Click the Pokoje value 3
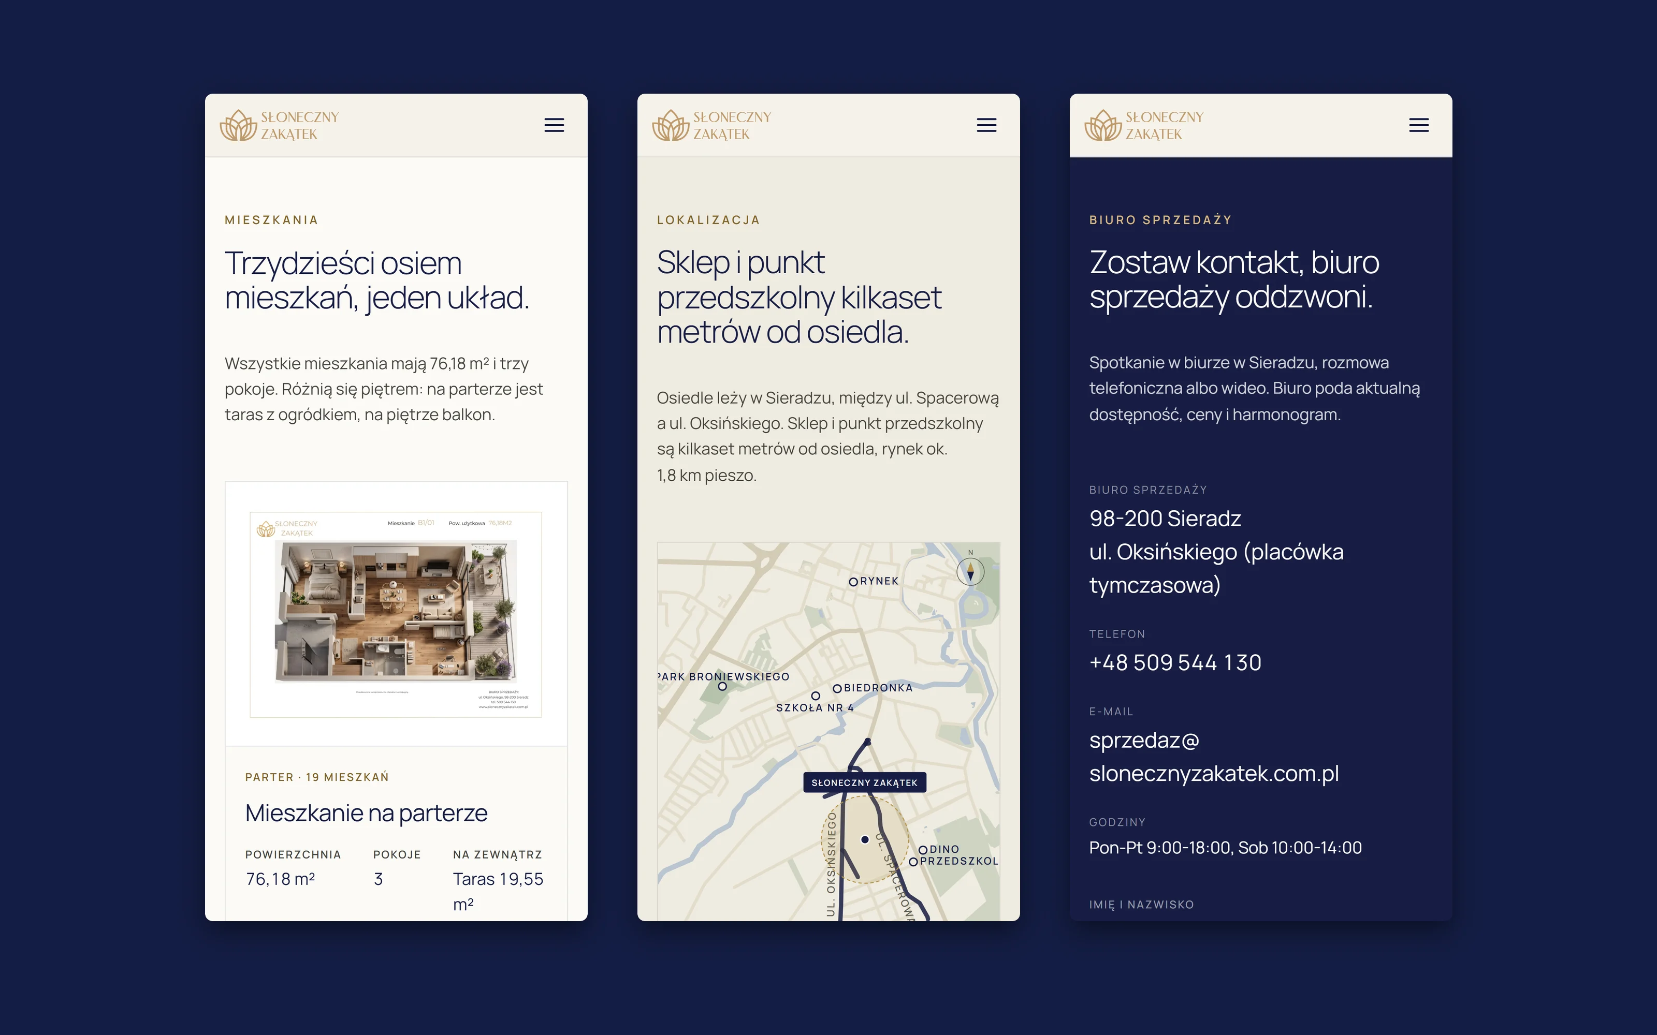1657x1035 pixels. pyautogui.click(x=378, y=879)
